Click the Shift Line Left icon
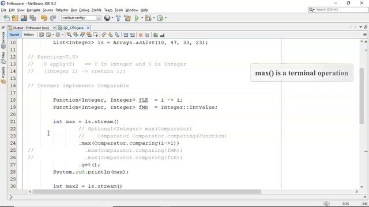This screenshot has width=369, height=207. click(126, 34)
